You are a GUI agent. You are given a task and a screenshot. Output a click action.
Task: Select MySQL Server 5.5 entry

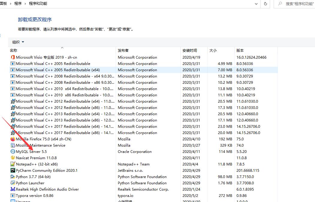31,152
